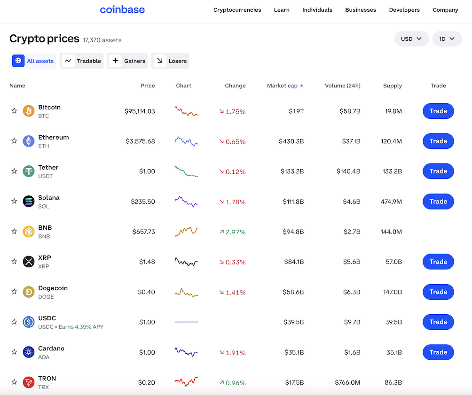Sort by the Price column header
Viewport: 472px width, 395px height.
pos(148,86)
